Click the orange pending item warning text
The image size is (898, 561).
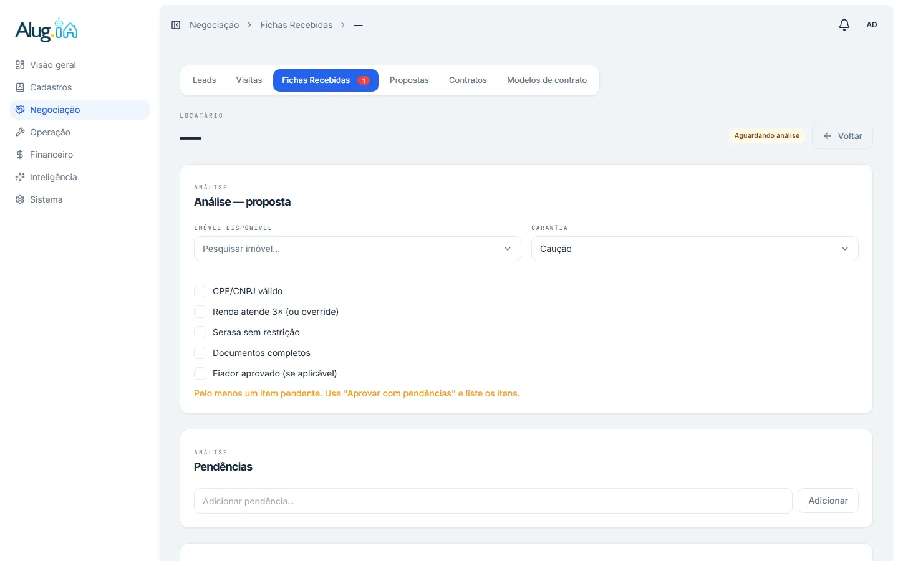click(x=357, y=393)
